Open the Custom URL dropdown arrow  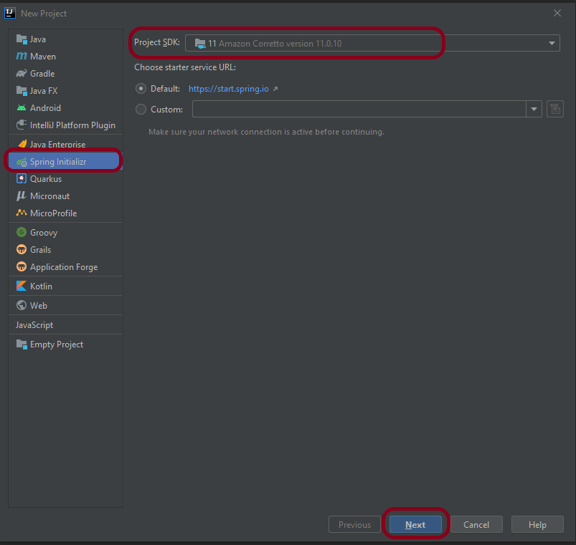(x=534, y=110)
